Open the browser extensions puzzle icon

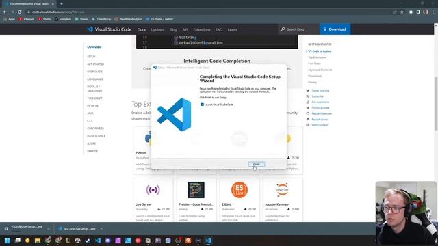(x=411, y=12)
